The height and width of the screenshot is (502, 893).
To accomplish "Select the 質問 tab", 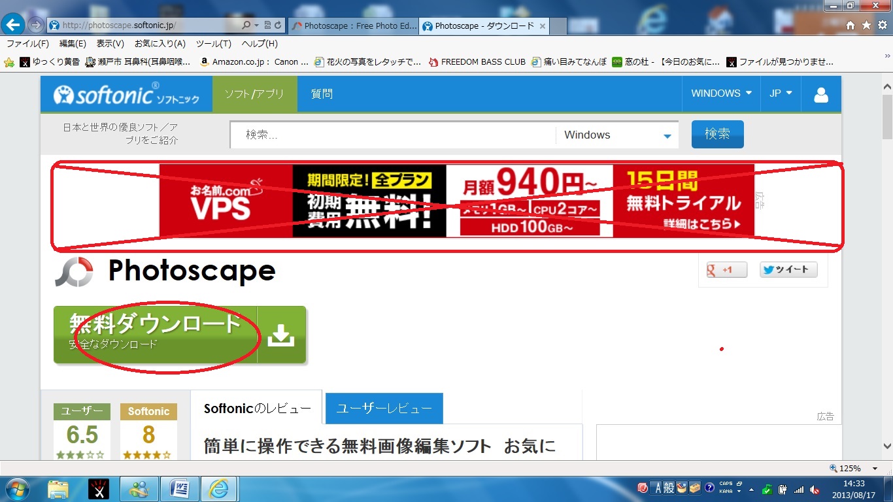I will click(322, 94).
